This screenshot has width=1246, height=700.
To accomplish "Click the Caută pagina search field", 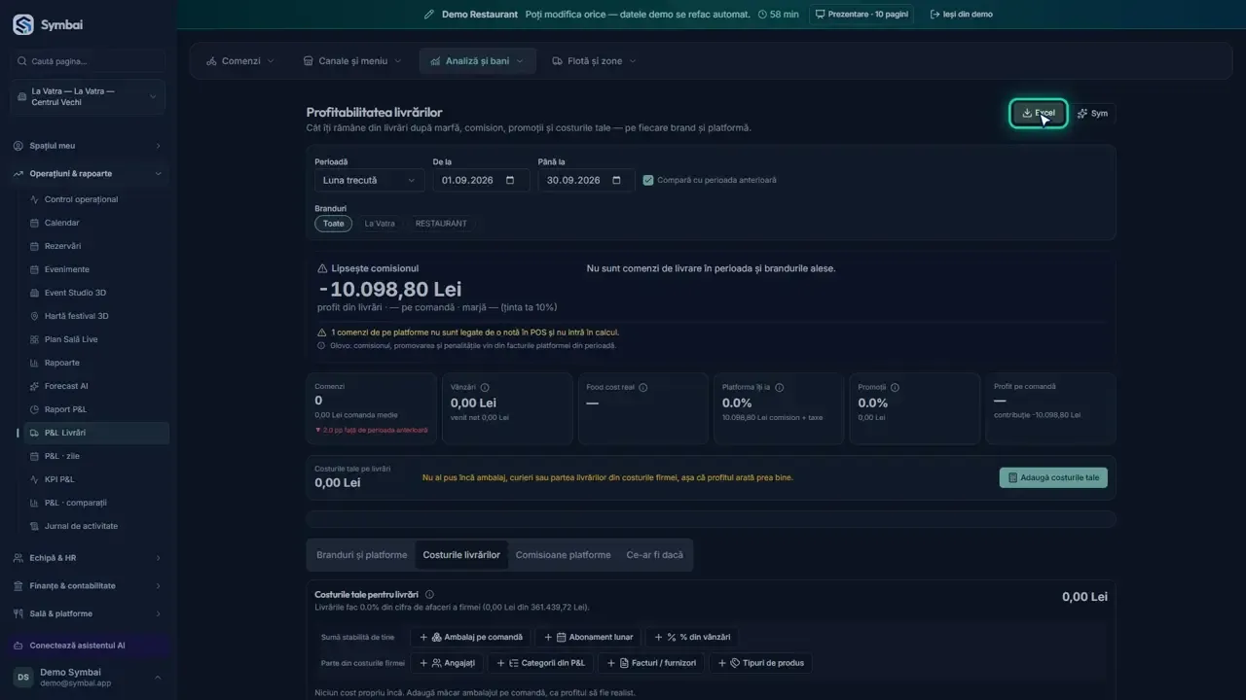I will pos(88,61).
